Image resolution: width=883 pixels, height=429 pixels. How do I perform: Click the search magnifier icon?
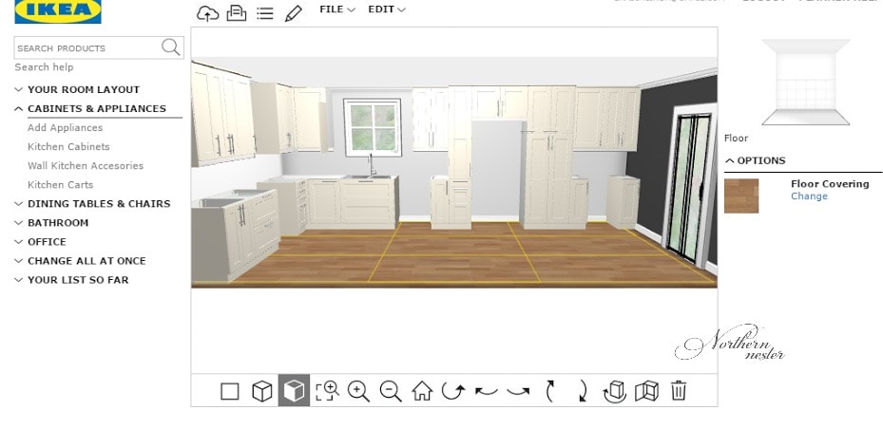point(171,47)
